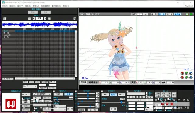Select the ON radio button in model panel

pos(34,108)
